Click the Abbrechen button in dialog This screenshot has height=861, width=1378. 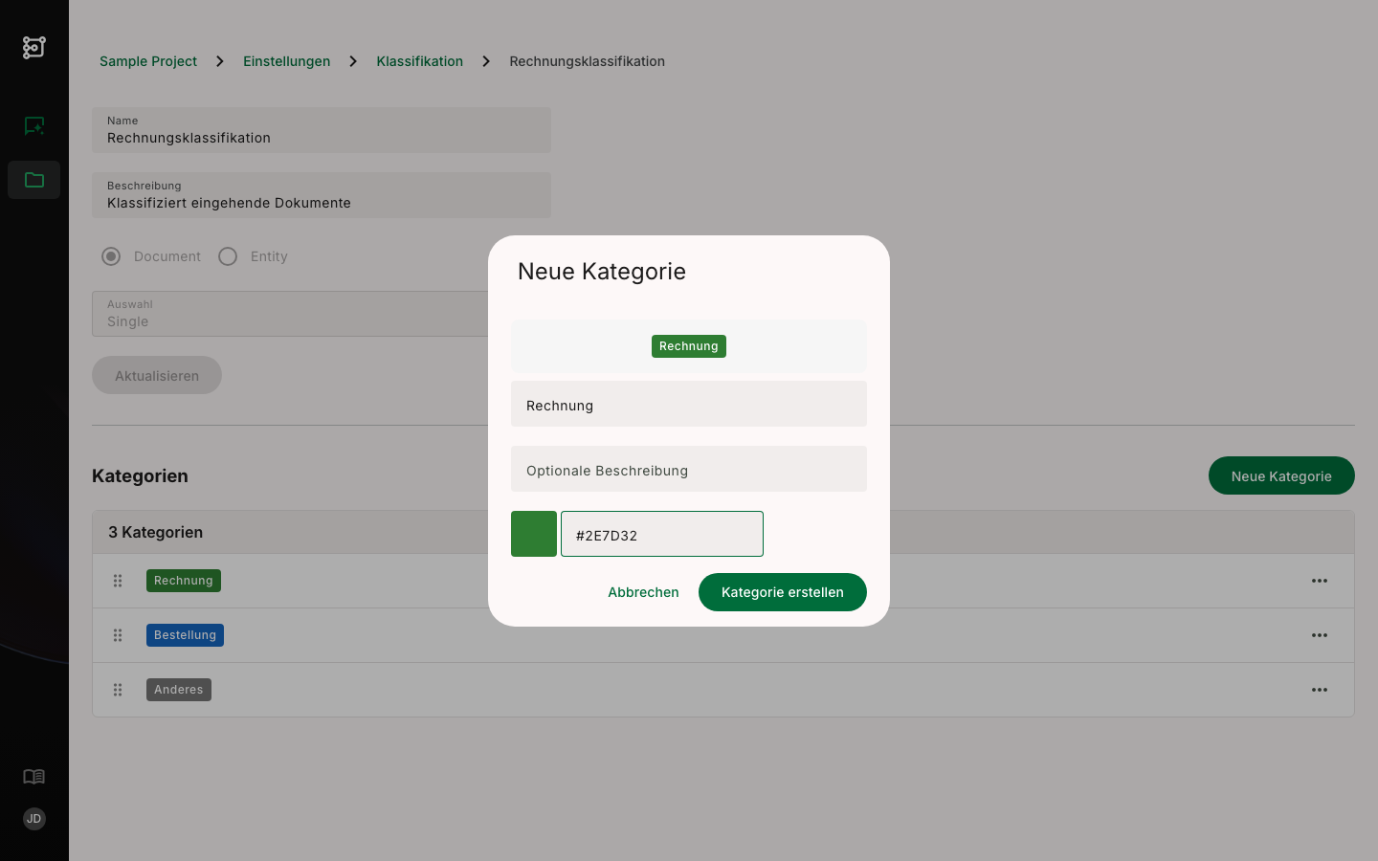(x=643, y=592)
